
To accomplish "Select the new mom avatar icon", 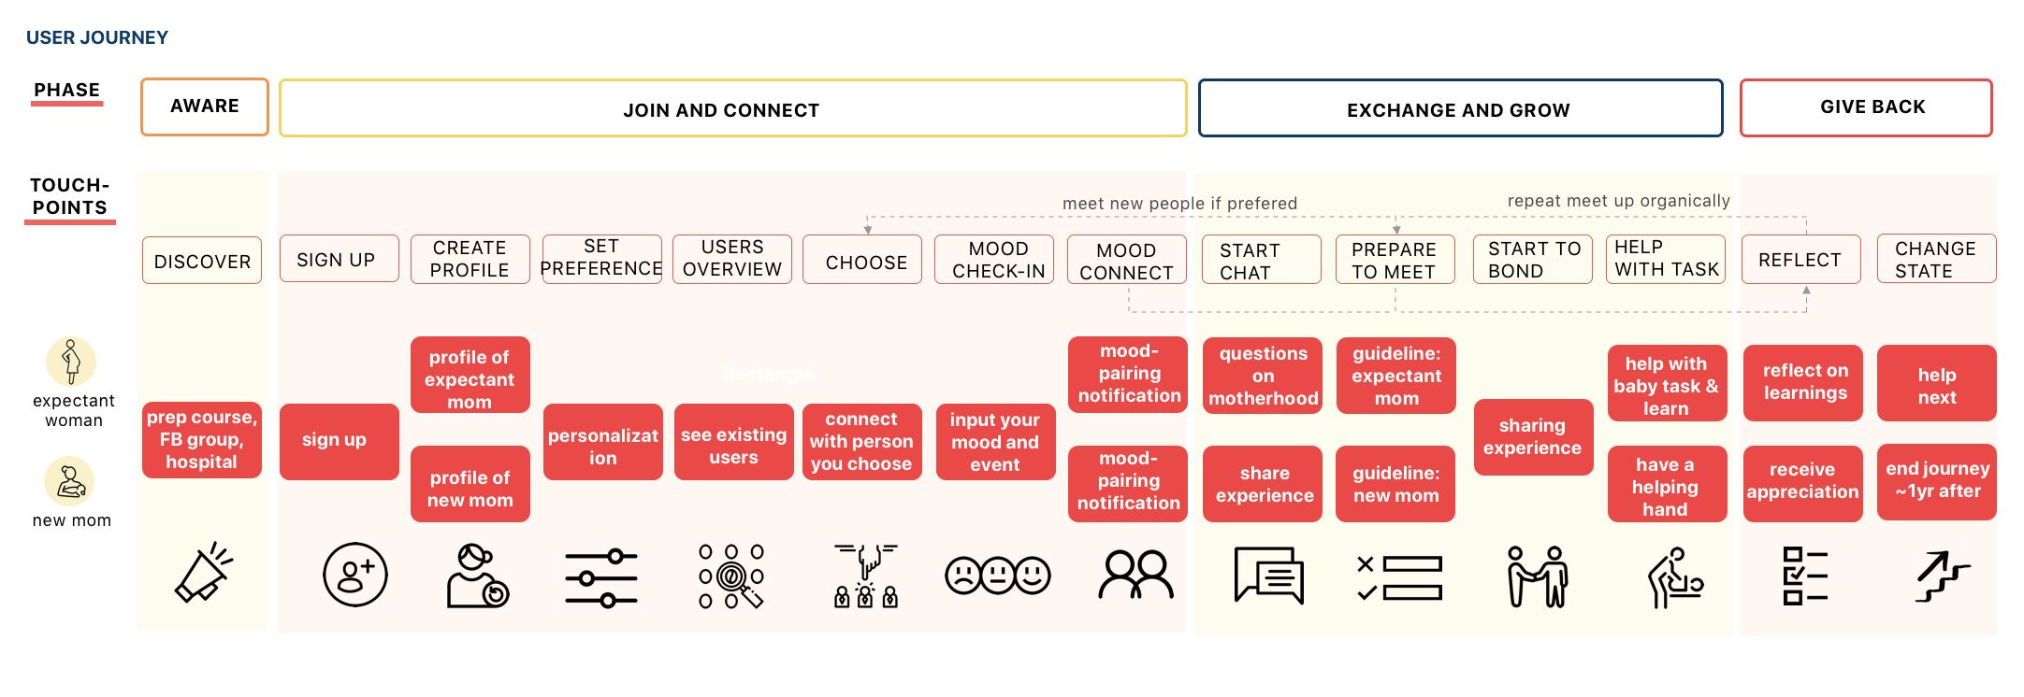I will (70, 481).
